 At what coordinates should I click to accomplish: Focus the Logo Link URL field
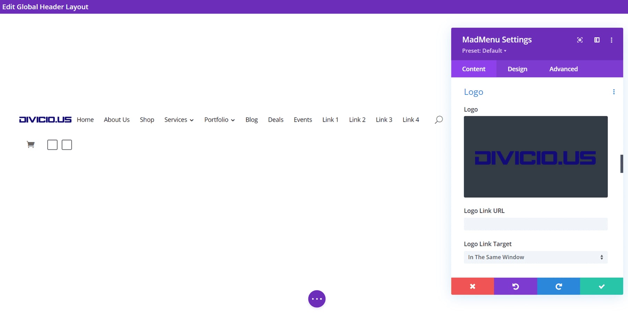click(x=535, y=224)
